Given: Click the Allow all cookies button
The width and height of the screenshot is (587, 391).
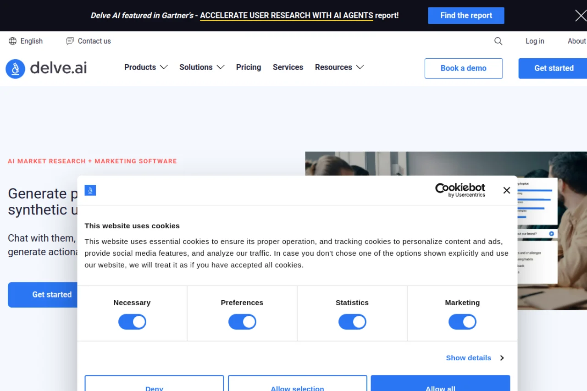Looking at the screenshot, I should tap(440, 383).
